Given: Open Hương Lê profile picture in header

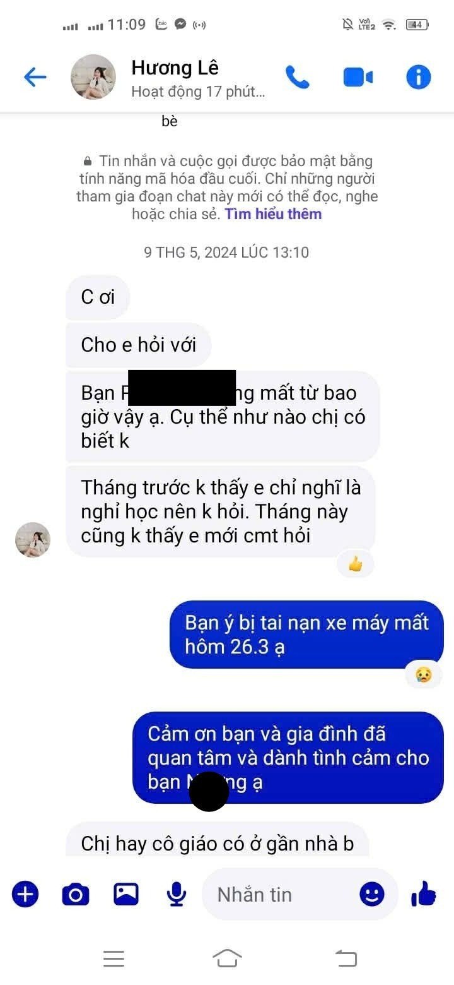Looking at the screenshot, I should pyautogui.click(x=93, y=77).
